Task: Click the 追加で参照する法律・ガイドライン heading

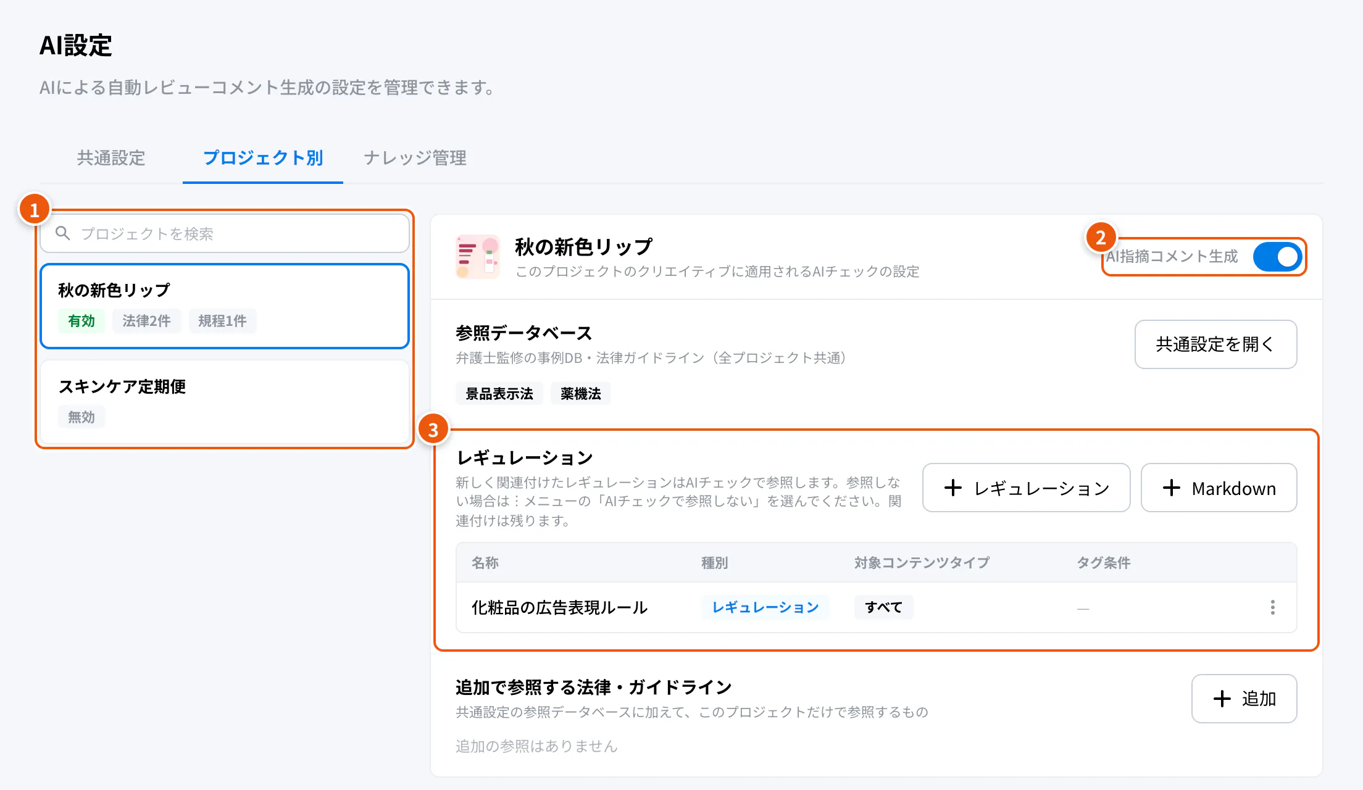Action: pyautogui.click(x=593, y=687)
